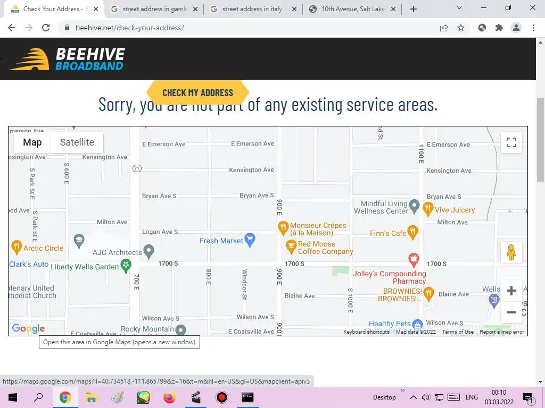Click the share page icon in address bar

pyautogui.click(x=444, y=28)
